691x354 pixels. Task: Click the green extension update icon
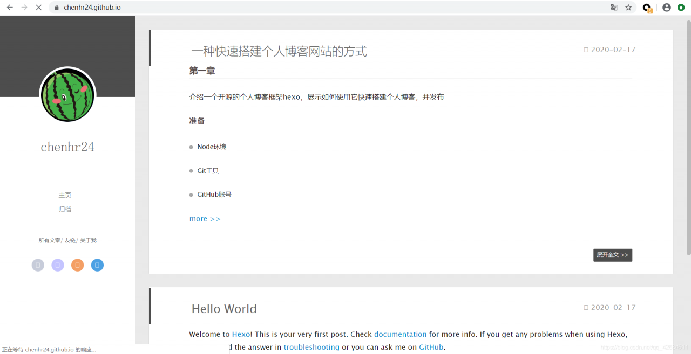pos(681,8)
